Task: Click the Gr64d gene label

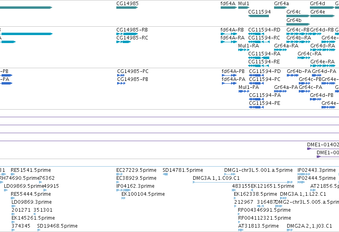Action: (317, 4)
